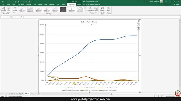181x101 pixels.
Task: Switch to the Format tab
Action: click(79, 4)
